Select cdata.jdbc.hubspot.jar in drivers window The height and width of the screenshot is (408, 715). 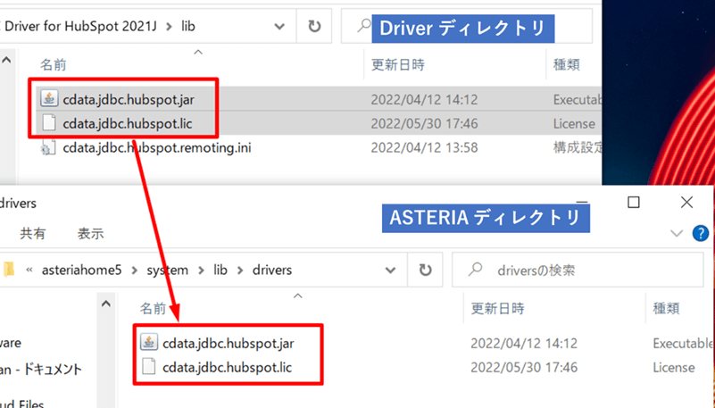[228, 343]
